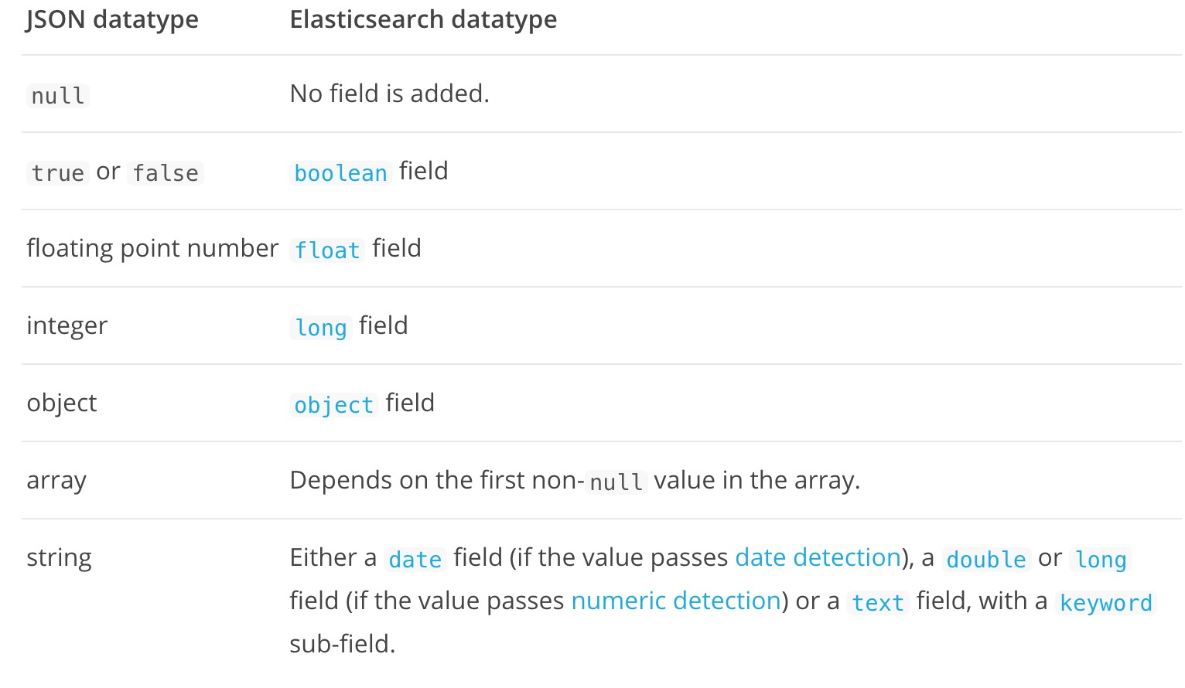The image size is (1185, 688).
Task: Open the text field type link
Action: pyautogui.click(x=878, y=603)
